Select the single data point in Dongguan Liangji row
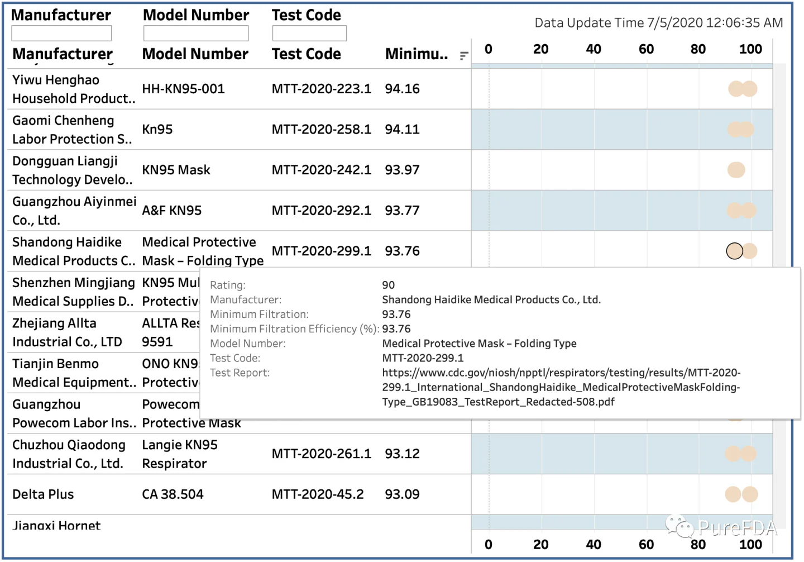 click(x=736, y=170)
